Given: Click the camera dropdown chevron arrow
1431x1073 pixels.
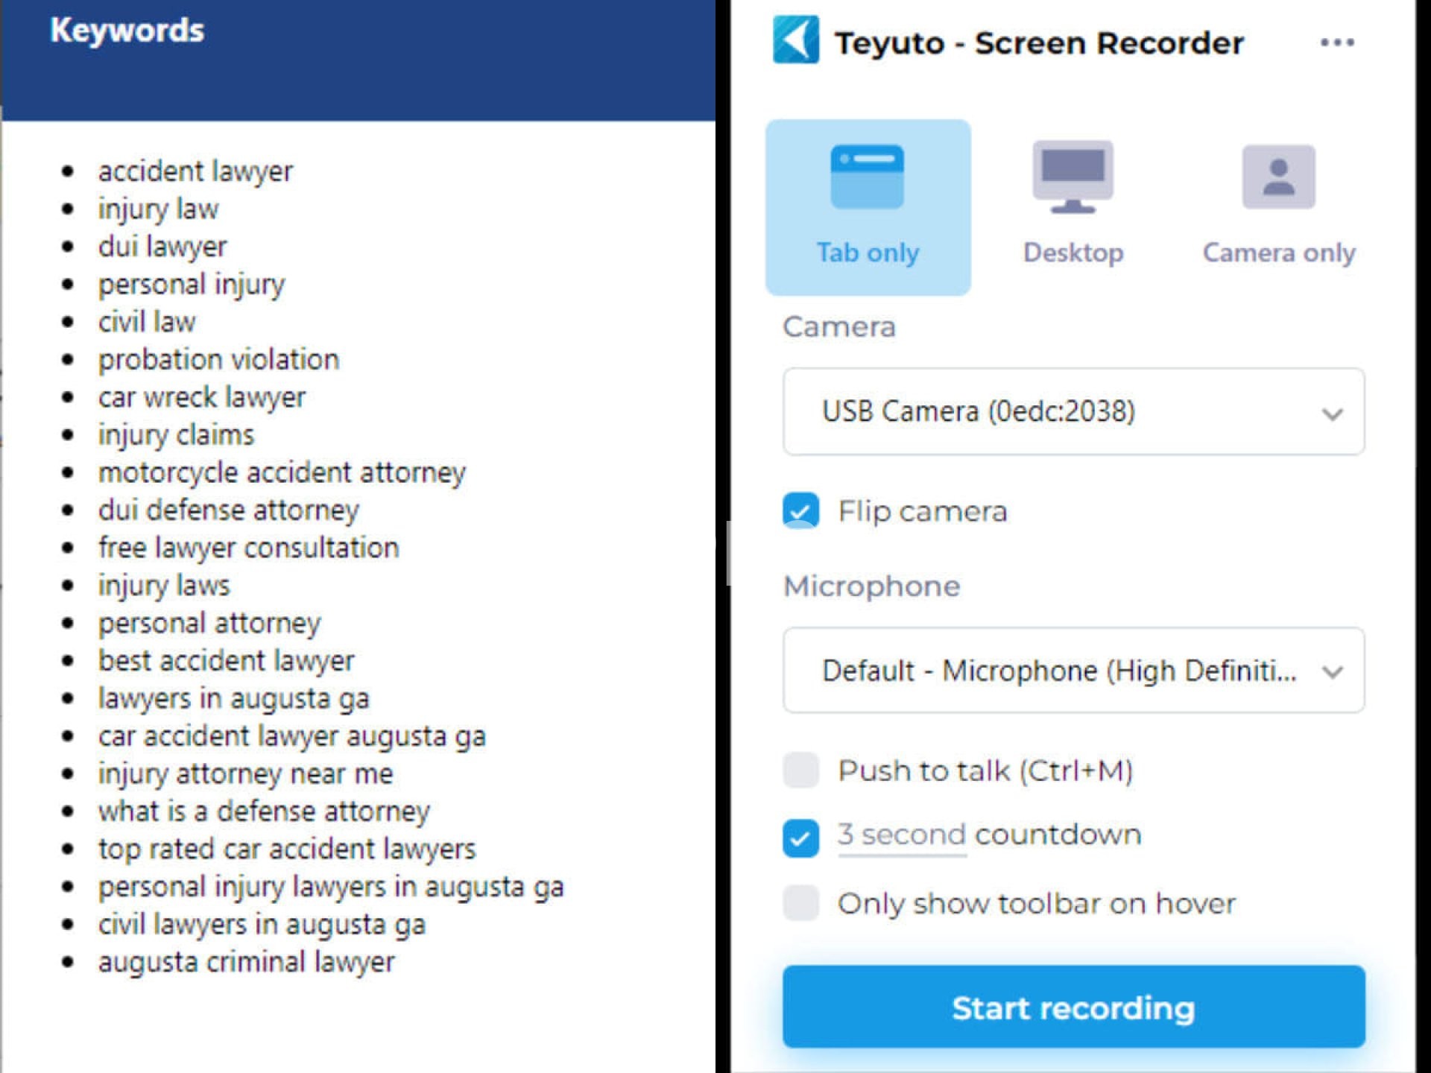Looking at the screenshot, I should pos(1332,414).
